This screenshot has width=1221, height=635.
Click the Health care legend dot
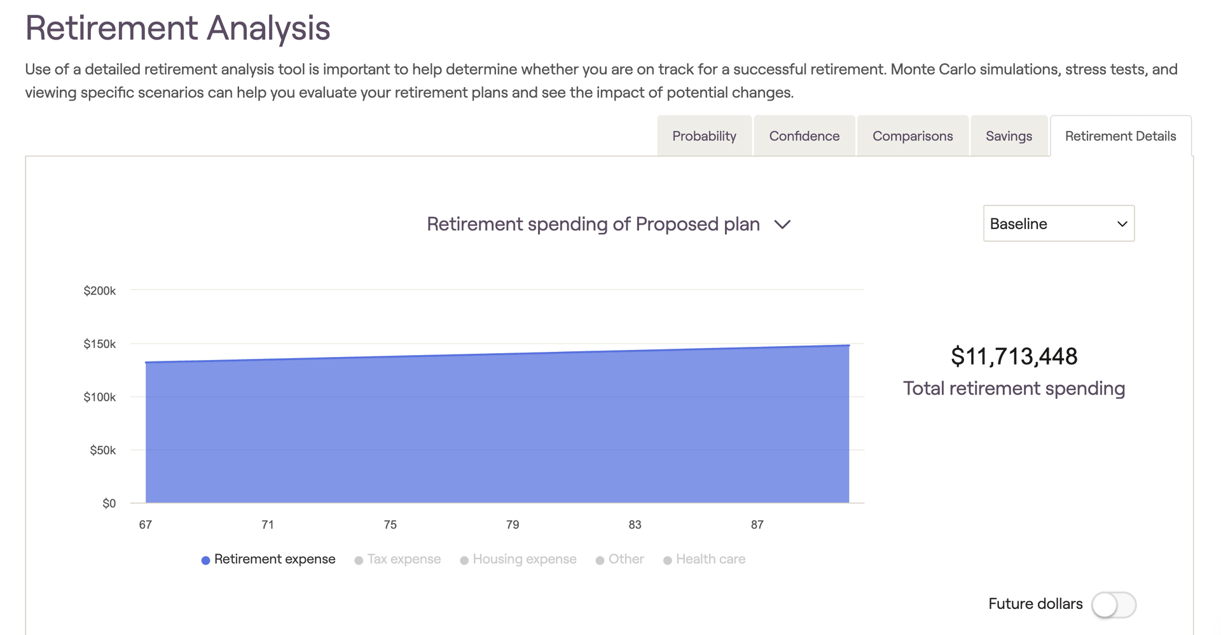tap(668, 561)
